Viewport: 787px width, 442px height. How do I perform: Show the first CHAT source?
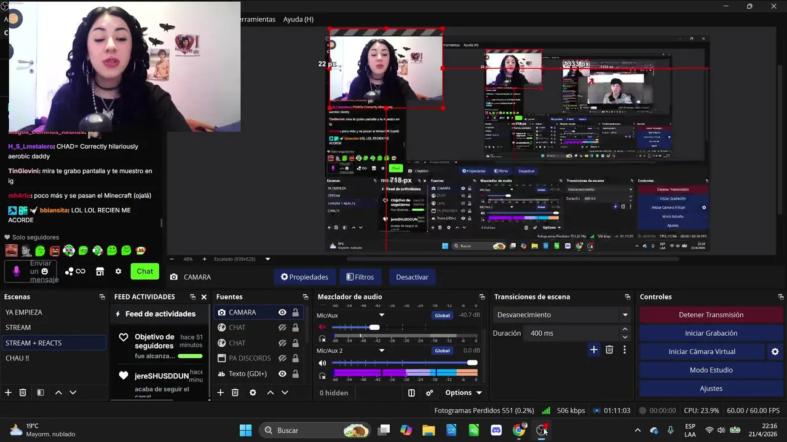[282, 328]
